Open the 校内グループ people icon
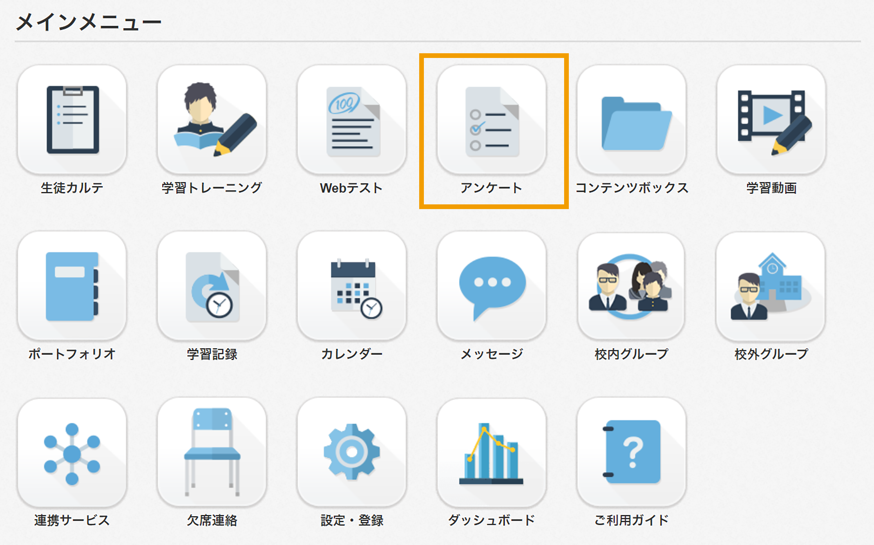The width and height of the screenshot is (874, 545). pyautogui.click(x=631, y=286)
